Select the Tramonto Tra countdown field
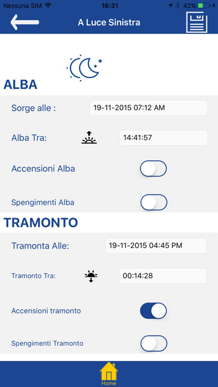Screen dimensions: 218x387 pos(163,276)
